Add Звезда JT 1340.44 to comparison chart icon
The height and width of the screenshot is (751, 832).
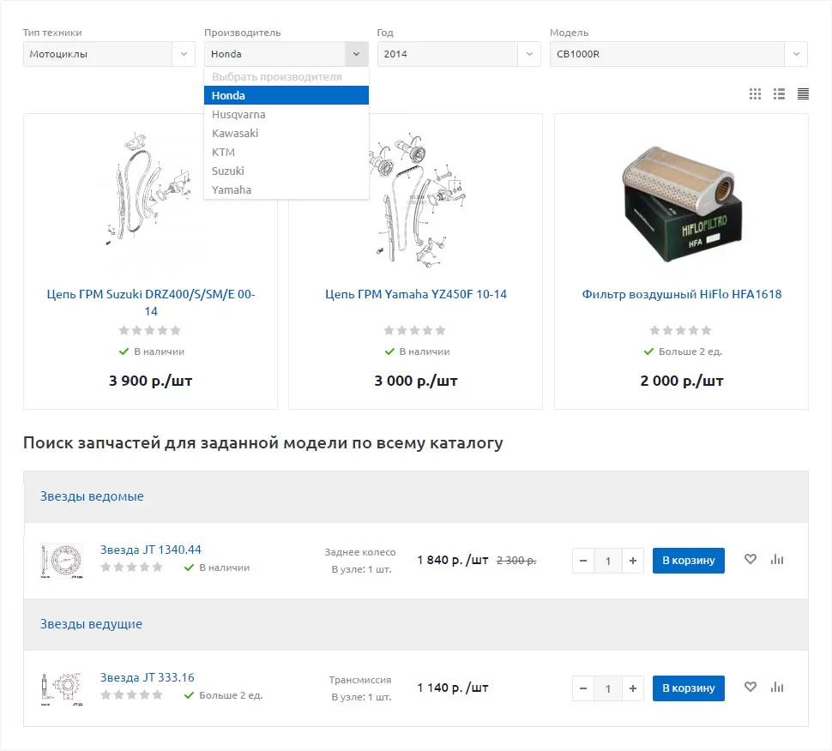[777, 559]
